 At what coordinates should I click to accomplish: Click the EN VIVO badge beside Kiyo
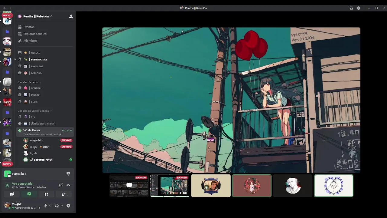(66, 147)
